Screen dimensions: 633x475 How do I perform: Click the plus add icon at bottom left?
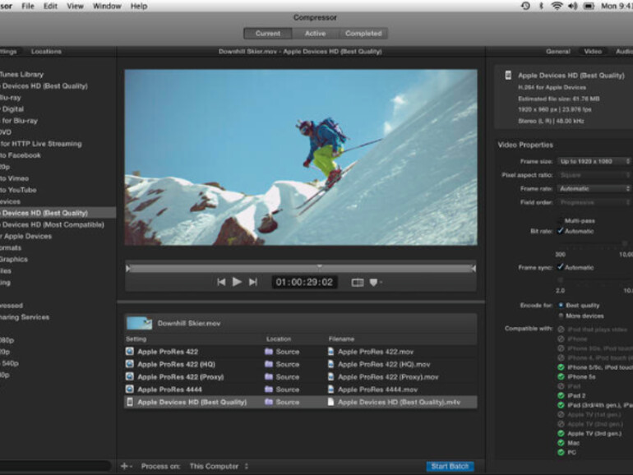tap(124, 466)
